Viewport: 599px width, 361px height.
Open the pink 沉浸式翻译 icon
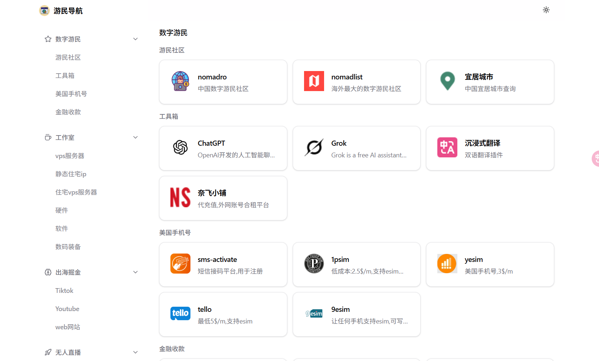click(447, 148)
